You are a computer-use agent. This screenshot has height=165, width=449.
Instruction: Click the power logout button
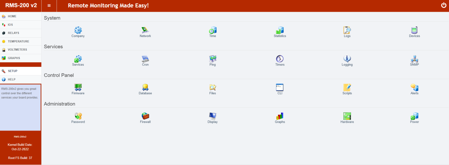point(443,5)
